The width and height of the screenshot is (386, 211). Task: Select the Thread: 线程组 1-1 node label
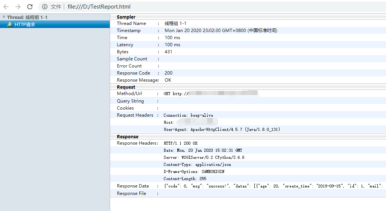tap(27, 18)
